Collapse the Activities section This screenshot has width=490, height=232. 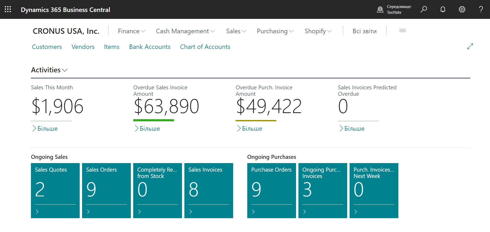click(x=49, y=70)
